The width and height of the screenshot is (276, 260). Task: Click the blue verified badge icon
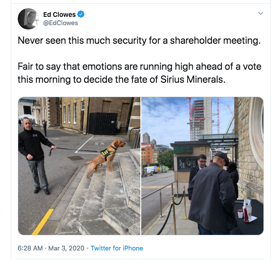pos(81,14)
